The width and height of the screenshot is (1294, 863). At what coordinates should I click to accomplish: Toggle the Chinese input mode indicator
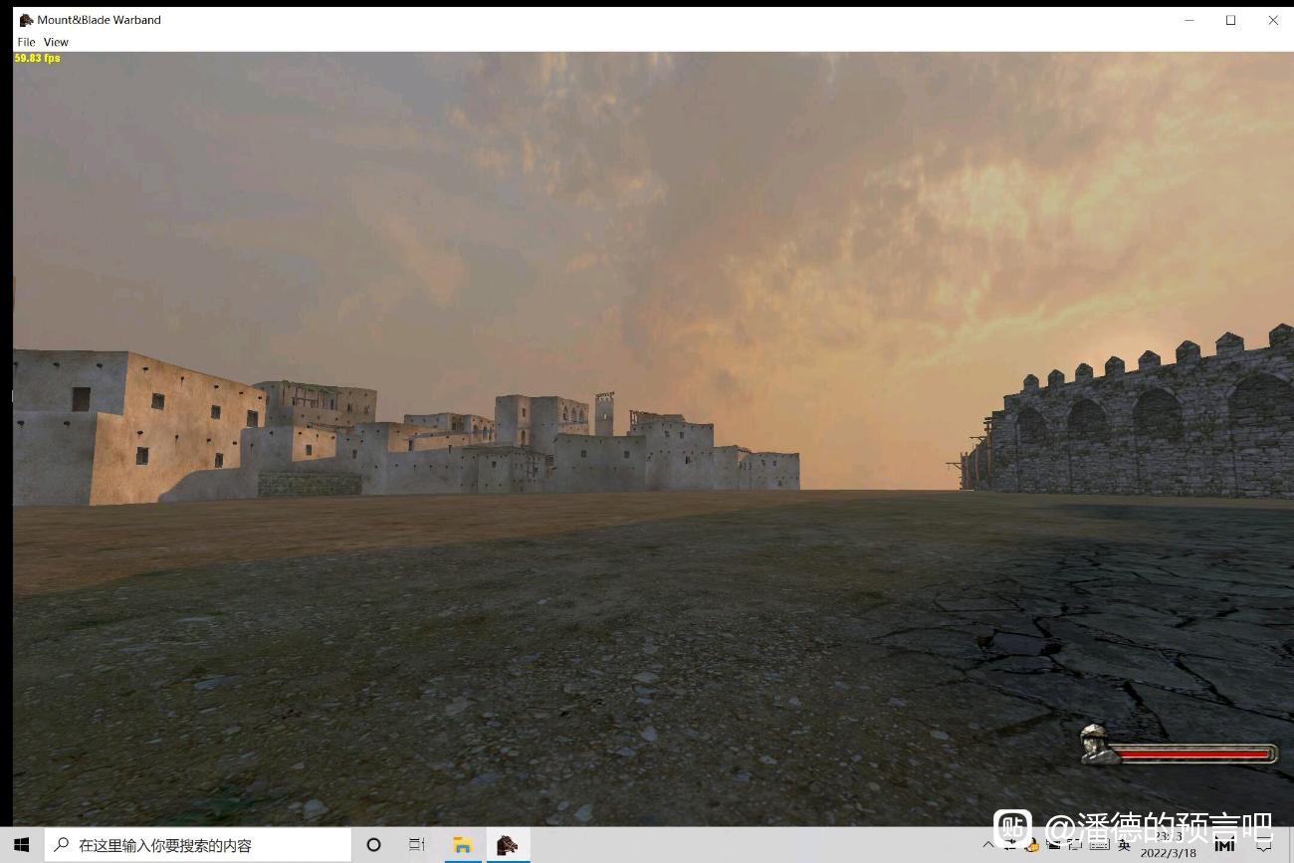click(1125, 845)
